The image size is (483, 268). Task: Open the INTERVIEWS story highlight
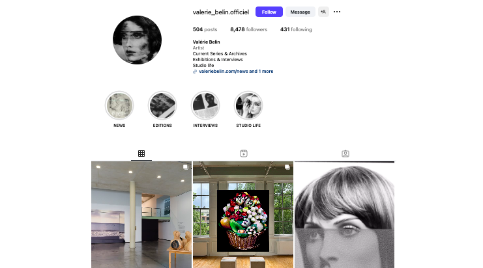205,105
